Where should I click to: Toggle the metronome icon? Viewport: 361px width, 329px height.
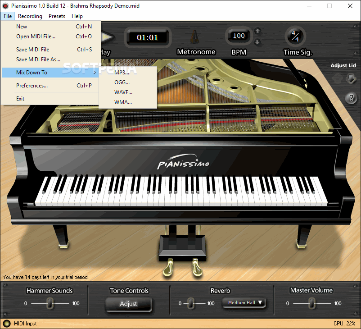pos(194,37)
